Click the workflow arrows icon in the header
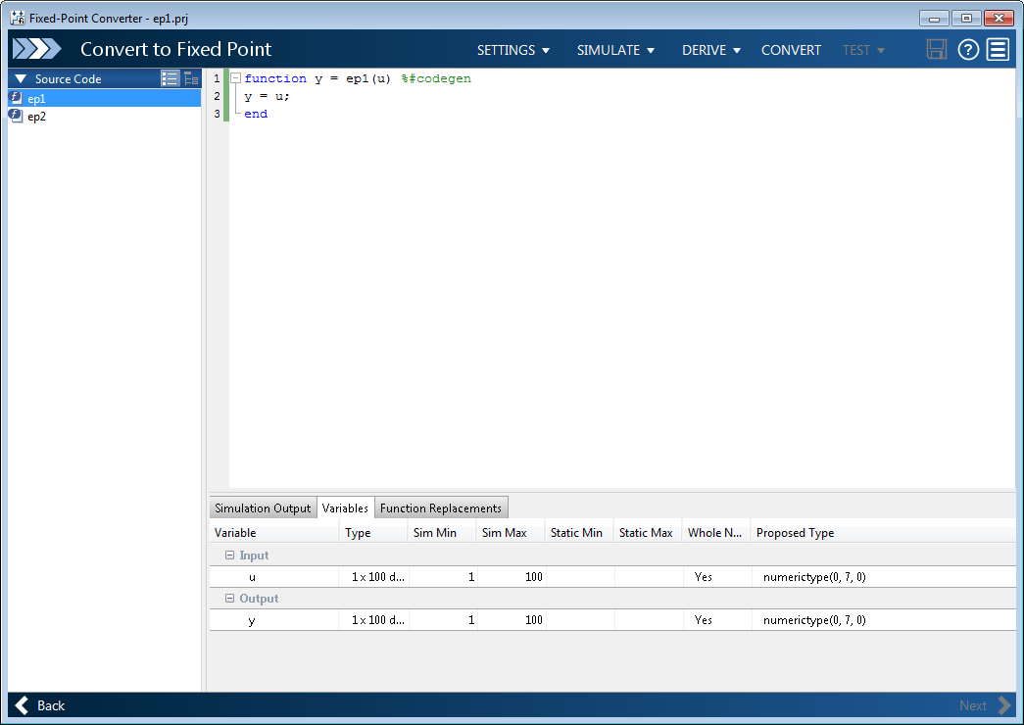The image size is (1024, 725). pyautogui.click(x=37, y=49)
